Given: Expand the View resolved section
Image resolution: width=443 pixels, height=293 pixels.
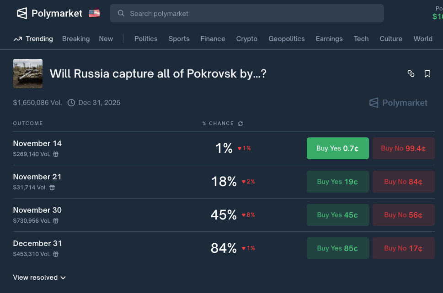Looking at the screenshot, I should pyautogui.click(x=39, y=277).
